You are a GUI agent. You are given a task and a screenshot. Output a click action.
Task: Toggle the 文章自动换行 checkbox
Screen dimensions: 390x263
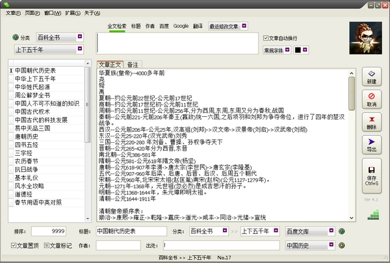(x=266, y=38)
